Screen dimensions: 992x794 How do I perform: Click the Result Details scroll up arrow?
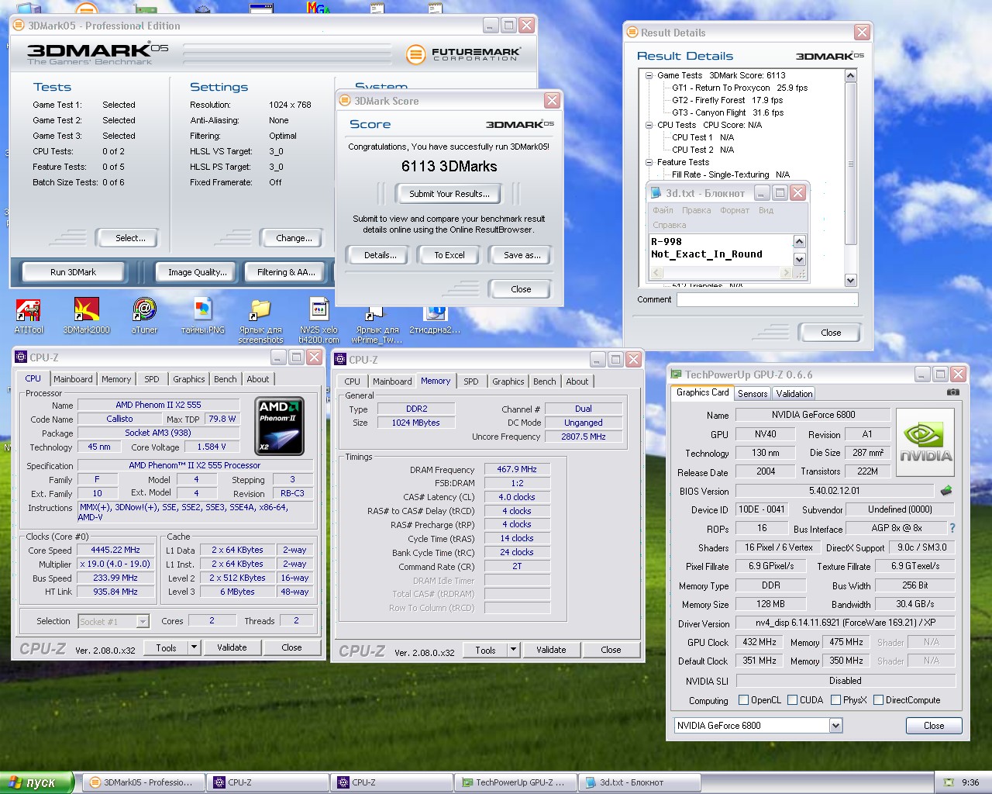click(850, 75)
